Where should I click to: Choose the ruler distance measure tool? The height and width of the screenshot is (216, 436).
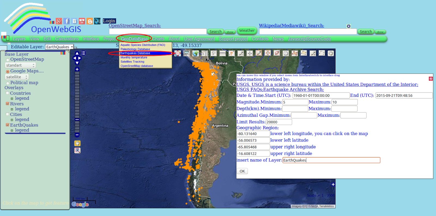click(x=223, y=53)
